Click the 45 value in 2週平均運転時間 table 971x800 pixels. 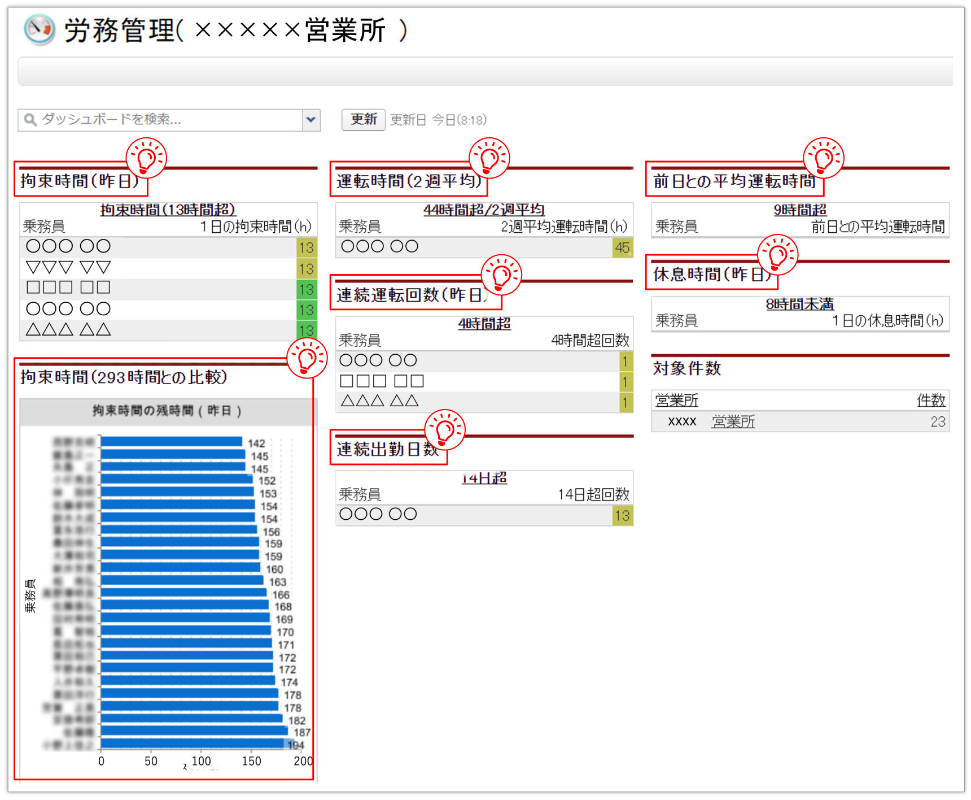tap(622, 247)
